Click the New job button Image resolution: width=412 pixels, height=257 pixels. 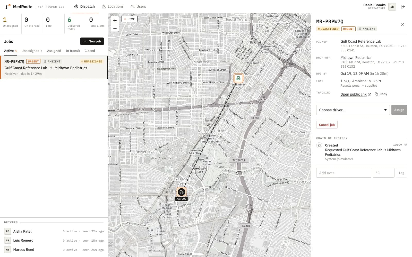click(92, 41)
